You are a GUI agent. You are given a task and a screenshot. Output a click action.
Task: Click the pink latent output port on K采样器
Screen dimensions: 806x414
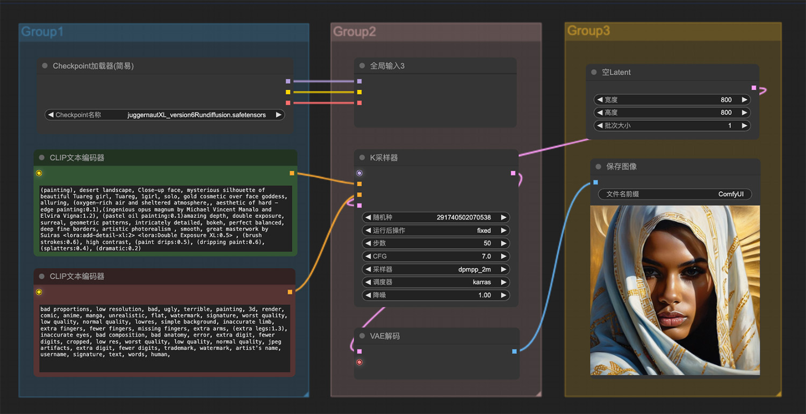click(513, 173)
